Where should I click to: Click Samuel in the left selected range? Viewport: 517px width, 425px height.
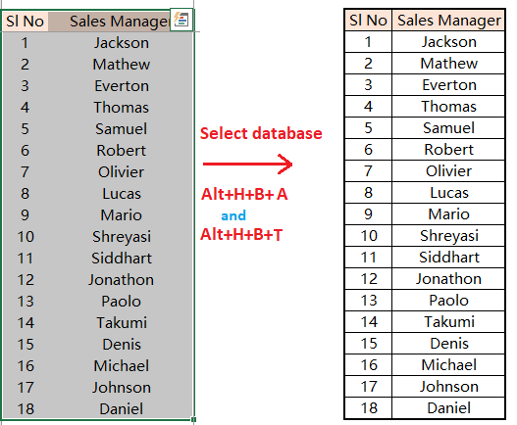point(122,128)
